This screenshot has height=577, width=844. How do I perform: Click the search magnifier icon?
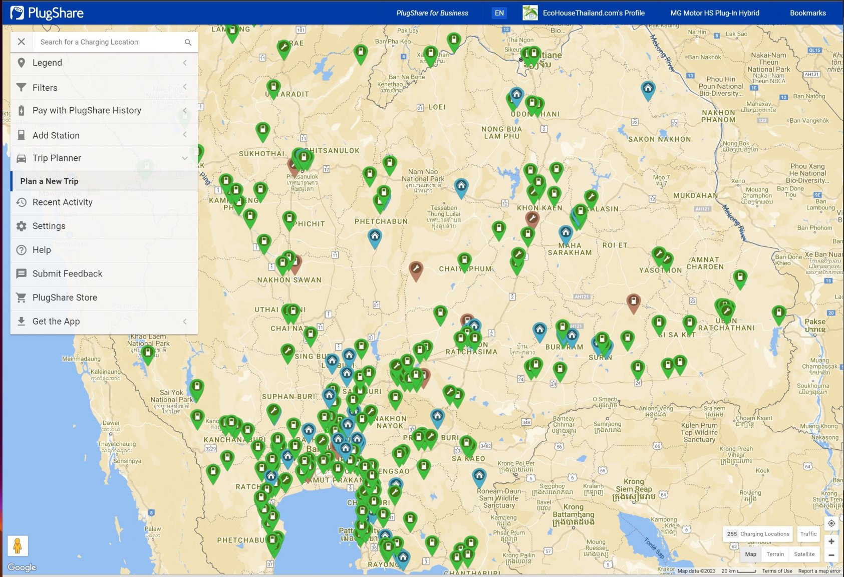click(x=188, y=43)
